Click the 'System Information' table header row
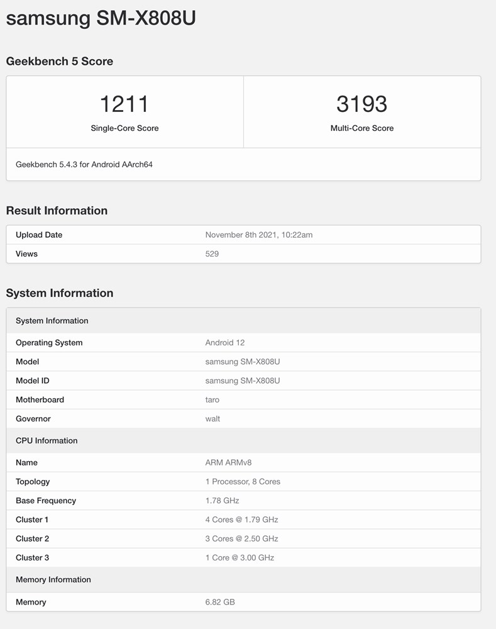This screenshot has height=629, width=496. pos(243,321)
